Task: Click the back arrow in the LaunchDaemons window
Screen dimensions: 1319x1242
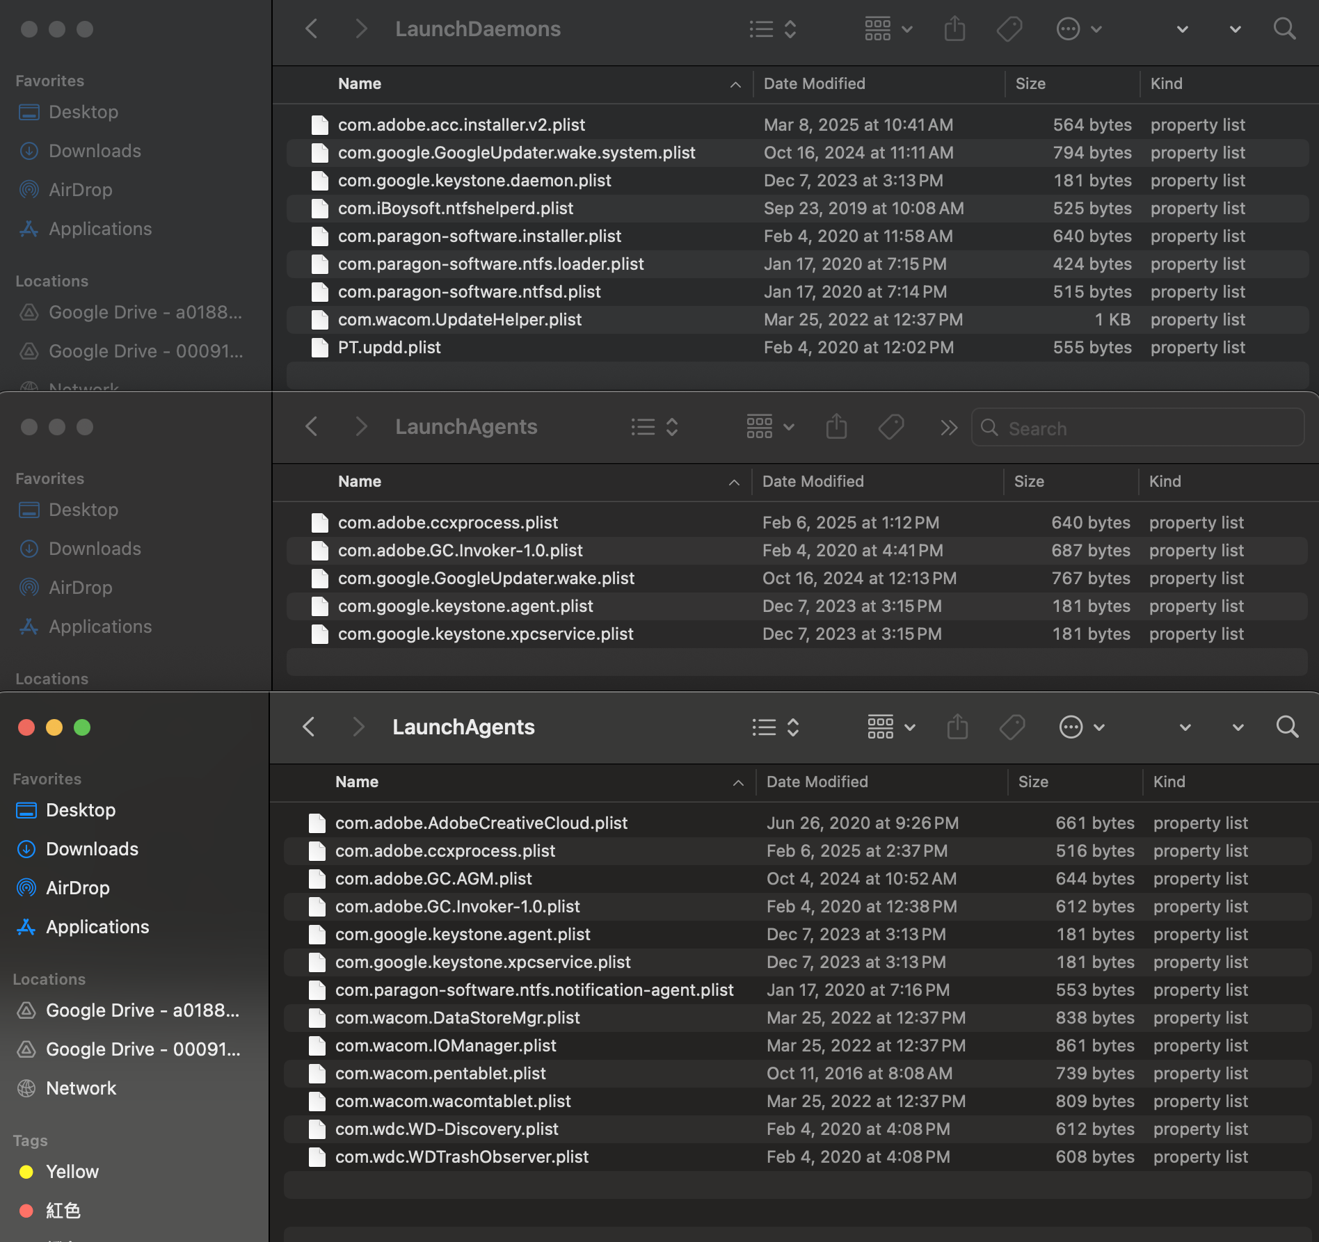Action: (x=312, y=29)
